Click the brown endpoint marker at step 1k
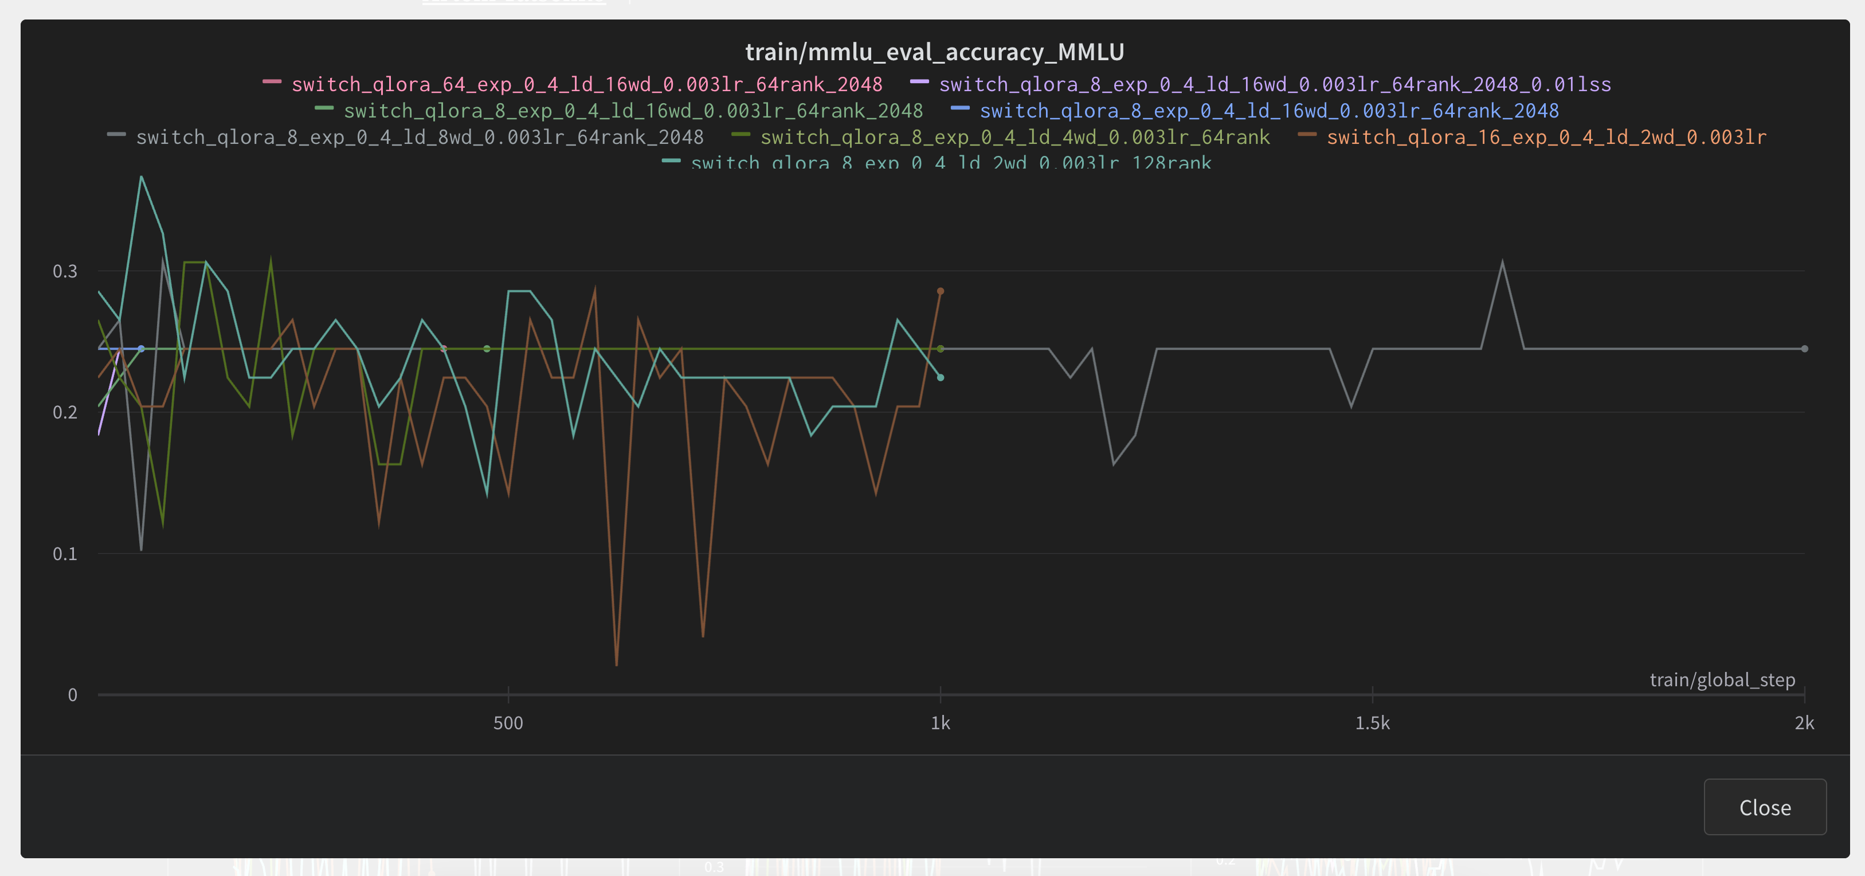This screenshot has width=1865, height=876. 940,291
